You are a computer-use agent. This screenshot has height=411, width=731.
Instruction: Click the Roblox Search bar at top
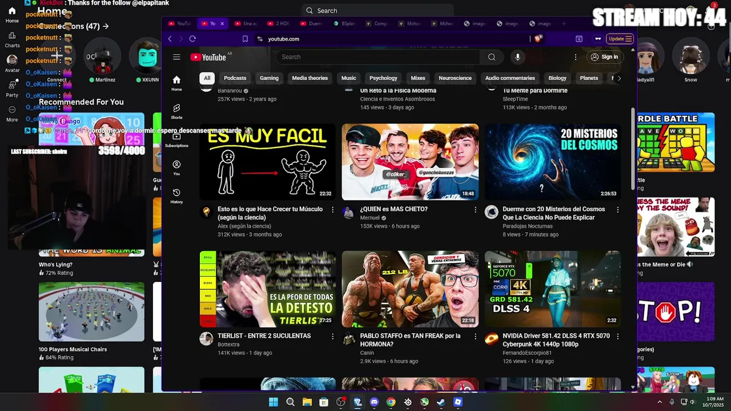pos(377,10)
